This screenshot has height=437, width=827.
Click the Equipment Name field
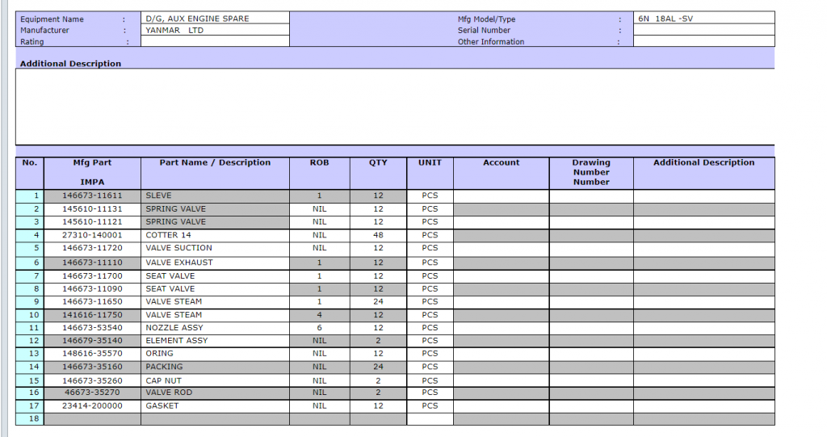[214, 19]
